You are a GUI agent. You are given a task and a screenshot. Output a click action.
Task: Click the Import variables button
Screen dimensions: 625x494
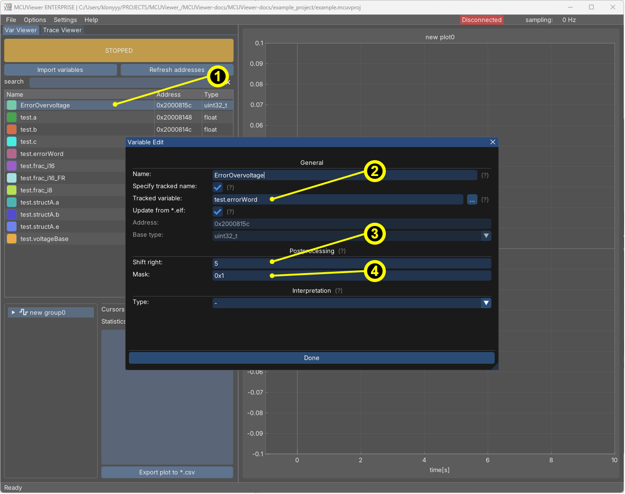click(x=60, y=70)
